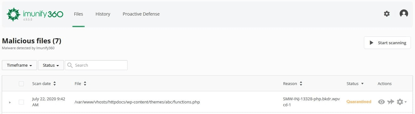
Task: Switch to the History tab
Action: (x=103, y=14)
